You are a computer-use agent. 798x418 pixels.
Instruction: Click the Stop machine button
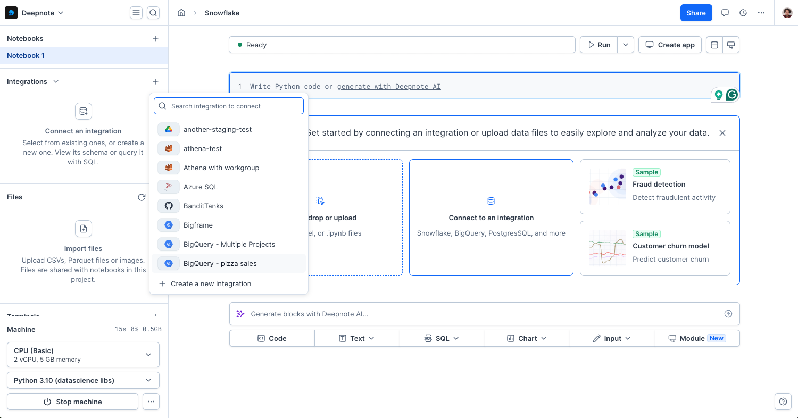coord(72,402)
